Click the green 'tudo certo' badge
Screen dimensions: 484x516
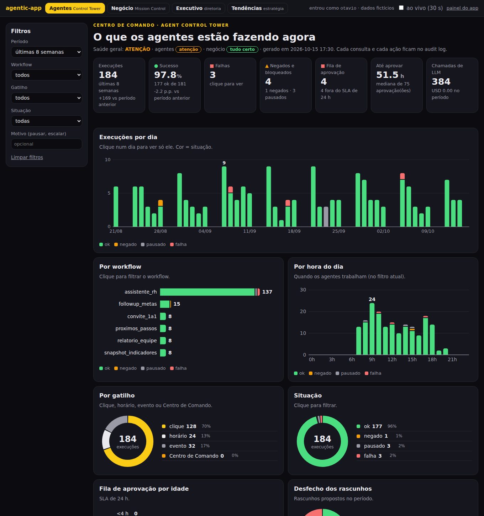click(242, 49)
